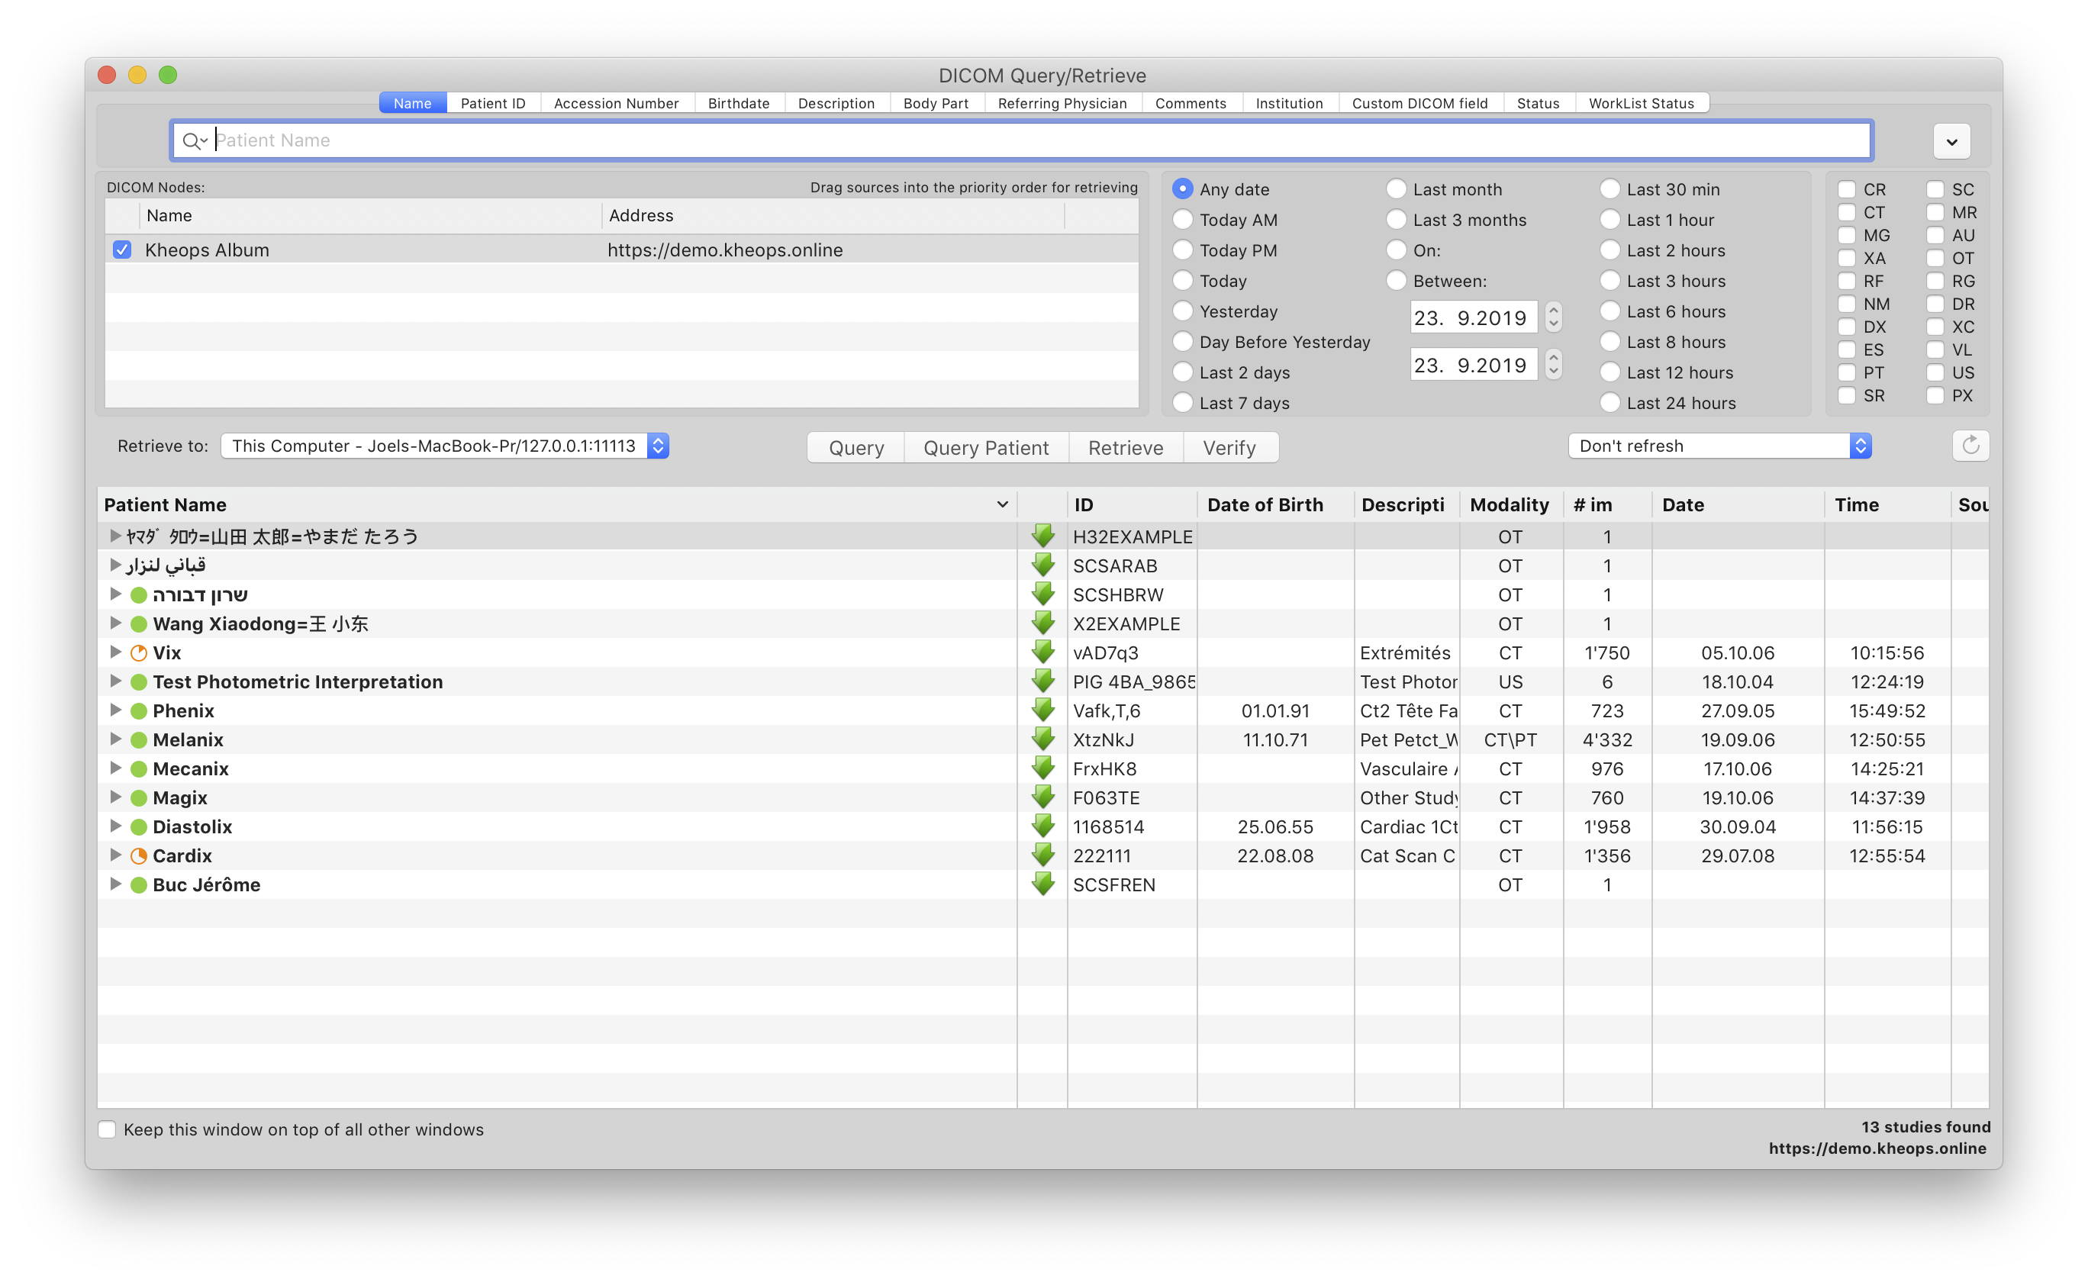Click the refresh icon button
Image resolution: width=2088 pixels, height=1282 pixels.
(1970, 446)
